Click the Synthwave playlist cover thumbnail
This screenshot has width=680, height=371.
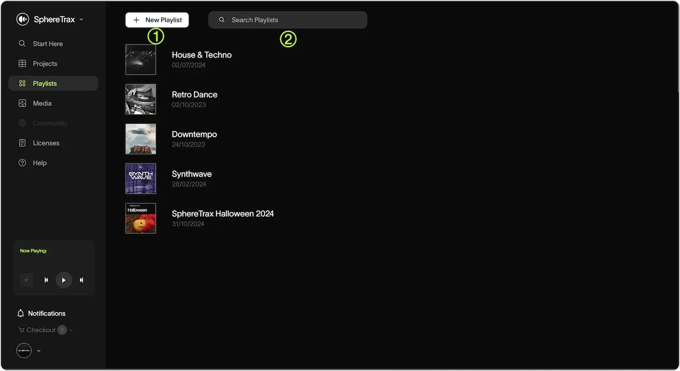coord(141,178)
